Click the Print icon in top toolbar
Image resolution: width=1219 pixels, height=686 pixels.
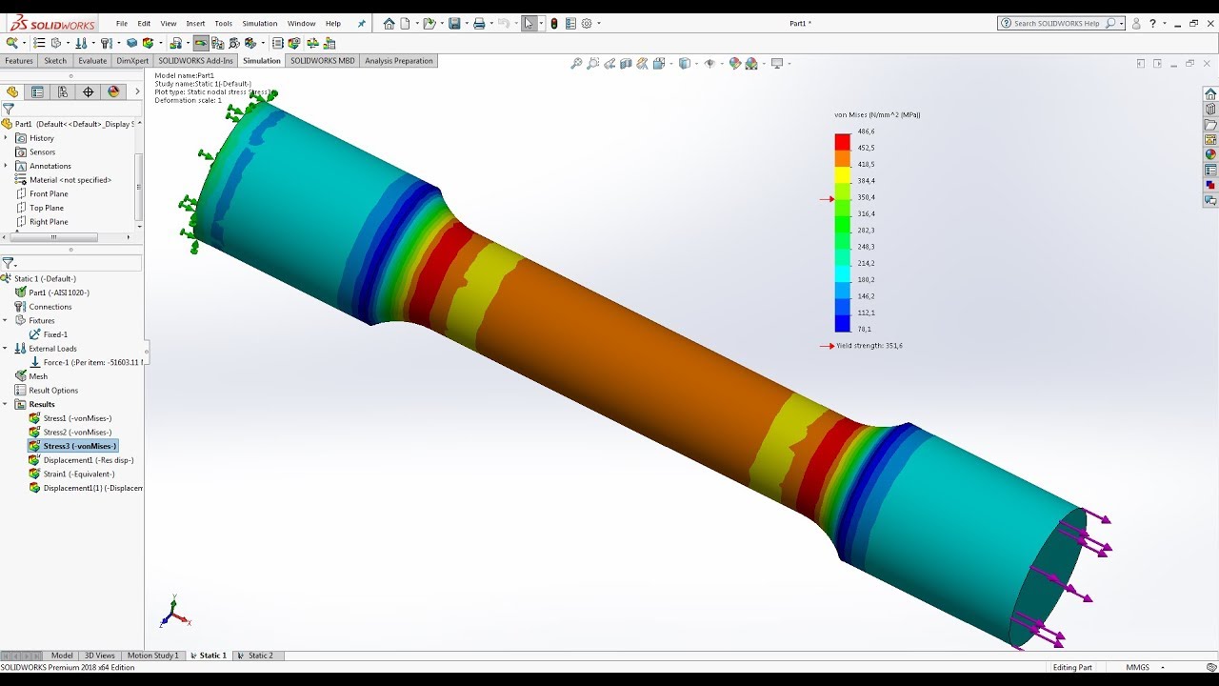tap(479, 23)
